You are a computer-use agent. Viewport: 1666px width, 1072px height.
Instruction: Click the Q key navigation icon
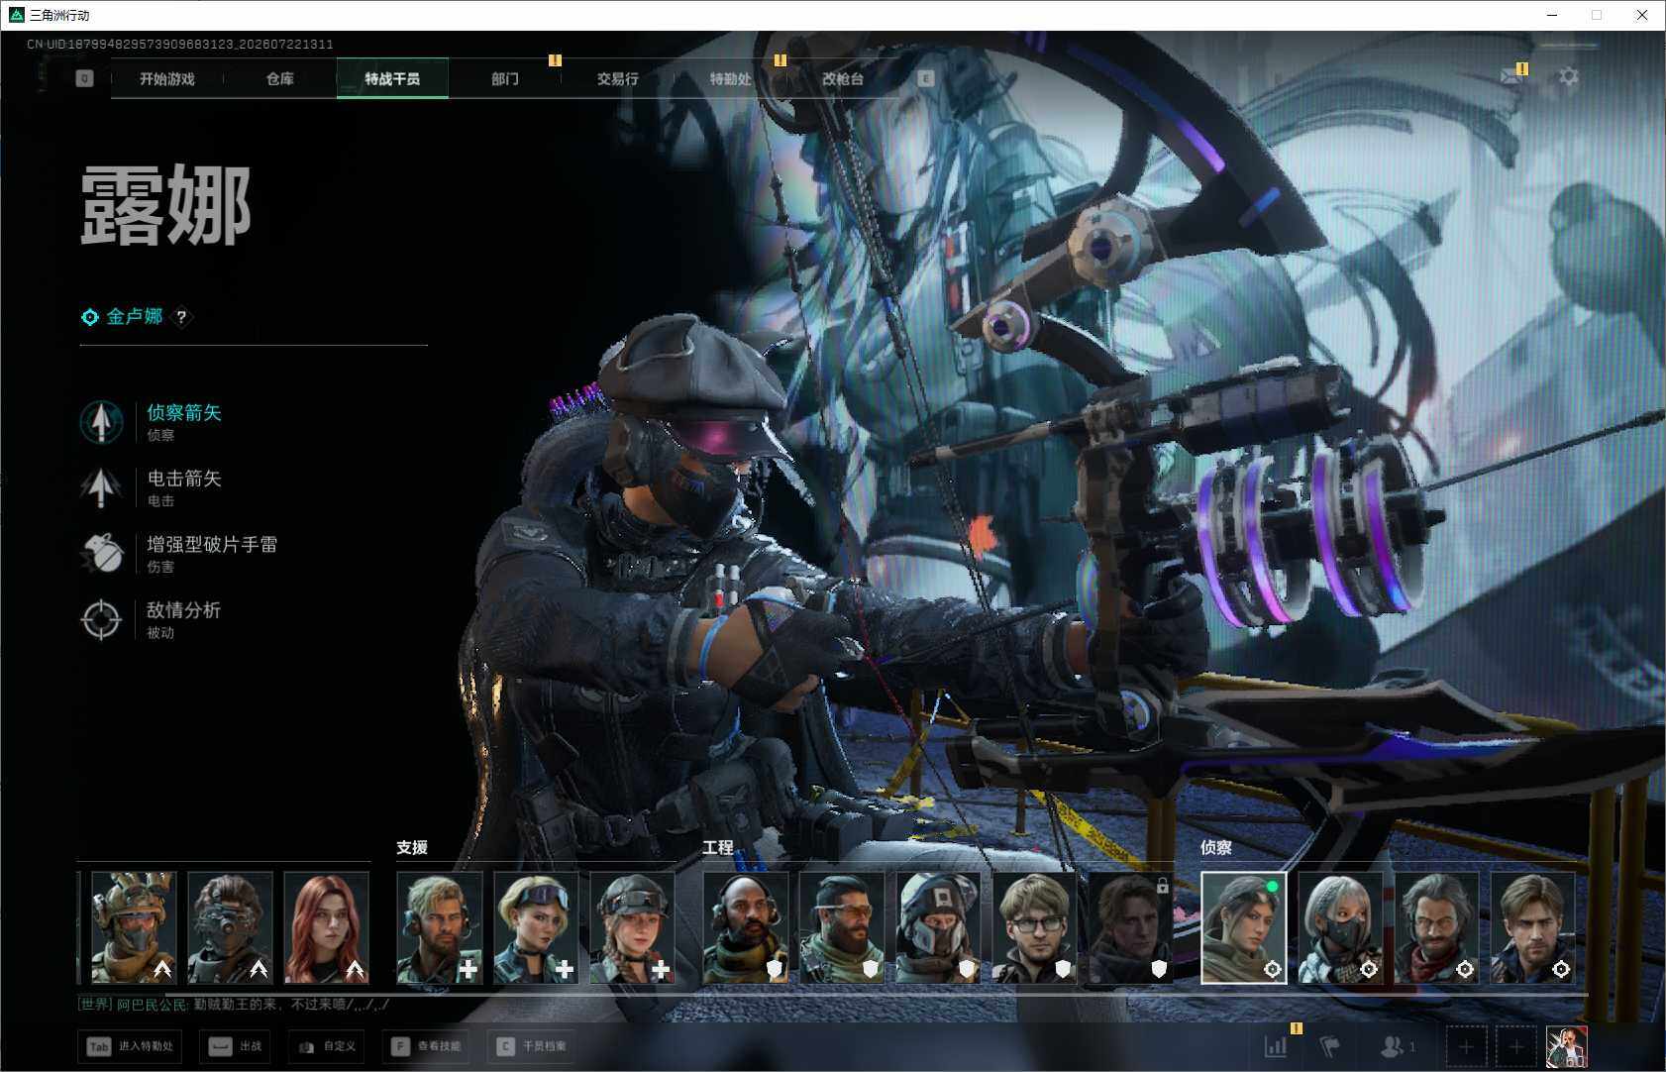pos(84,78)
